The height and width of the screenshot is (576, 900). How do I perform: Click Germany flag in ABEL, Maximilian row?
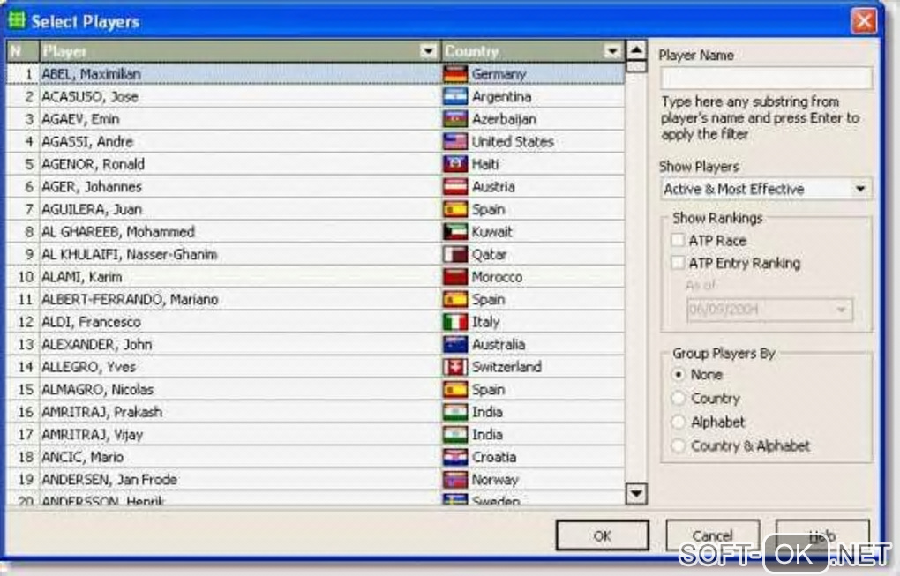455,74
